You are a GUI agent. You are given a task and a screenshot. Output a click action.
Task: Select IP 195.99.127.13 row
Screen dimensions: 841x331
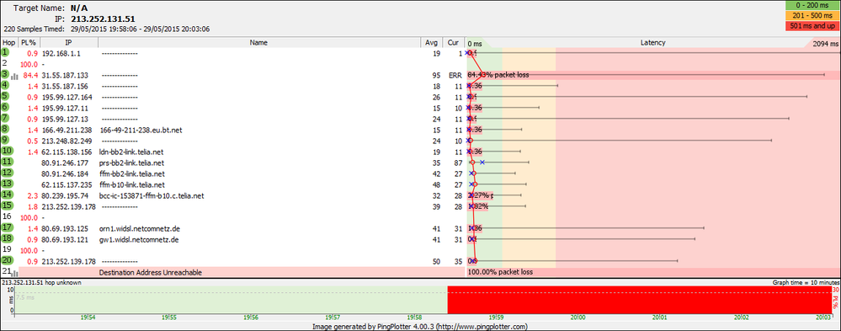pyautogui.click(x=65, y=119)
